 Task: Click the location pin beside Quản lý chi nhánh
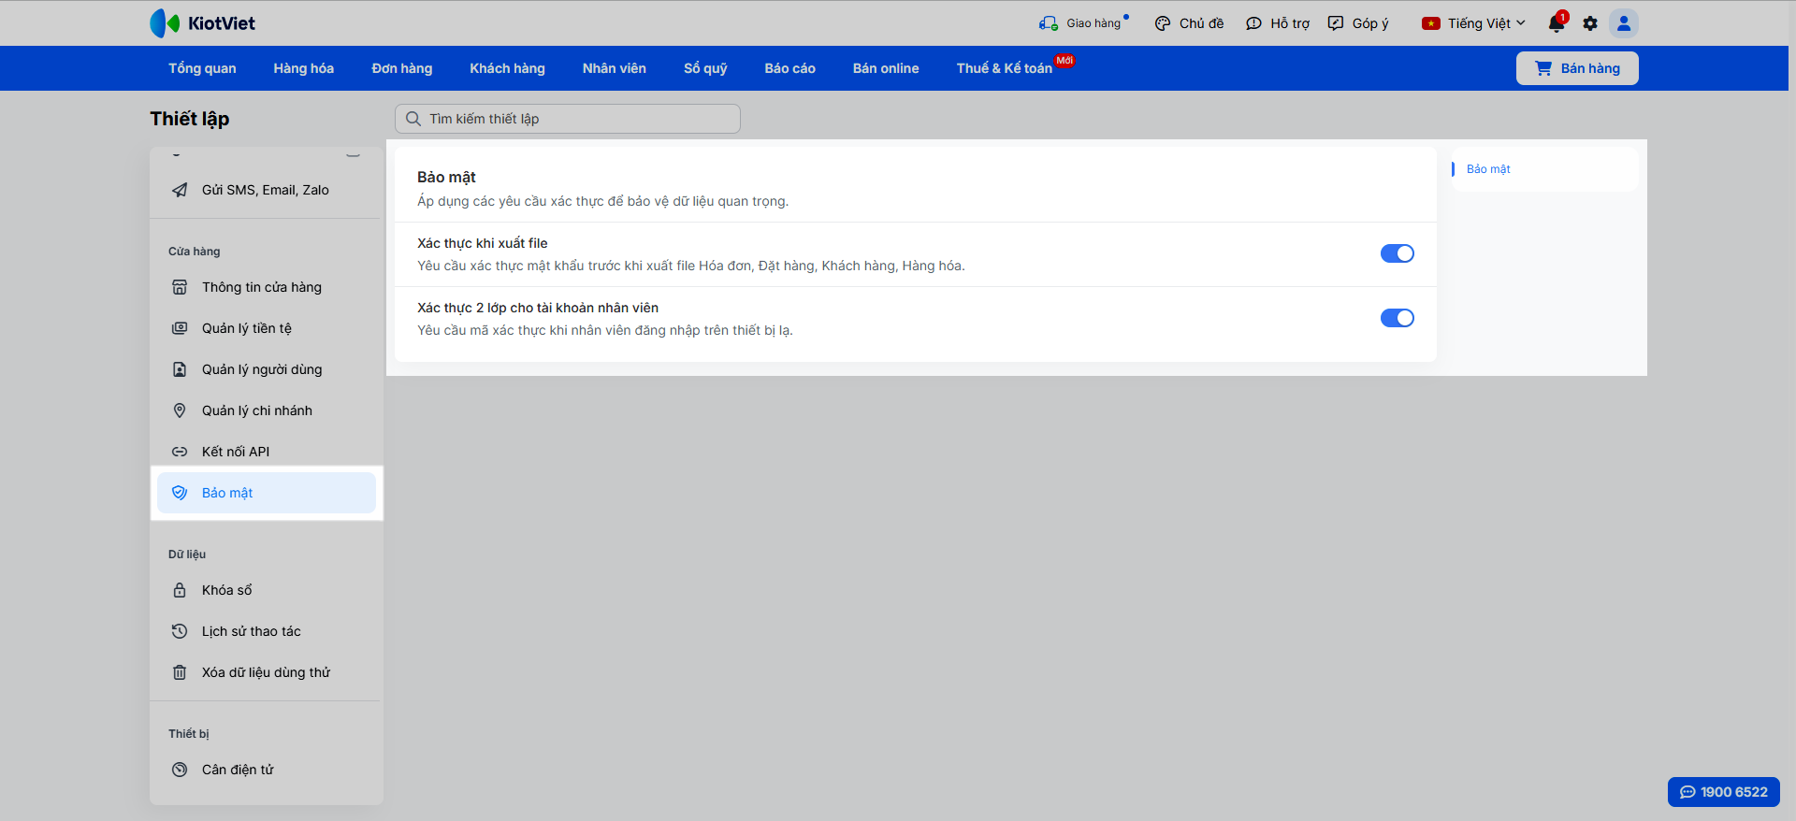tap(180, 410)
